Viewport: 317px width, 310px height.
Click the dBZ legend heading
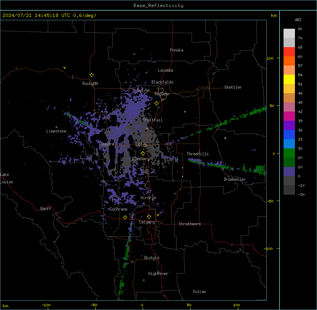pos(298,20)
